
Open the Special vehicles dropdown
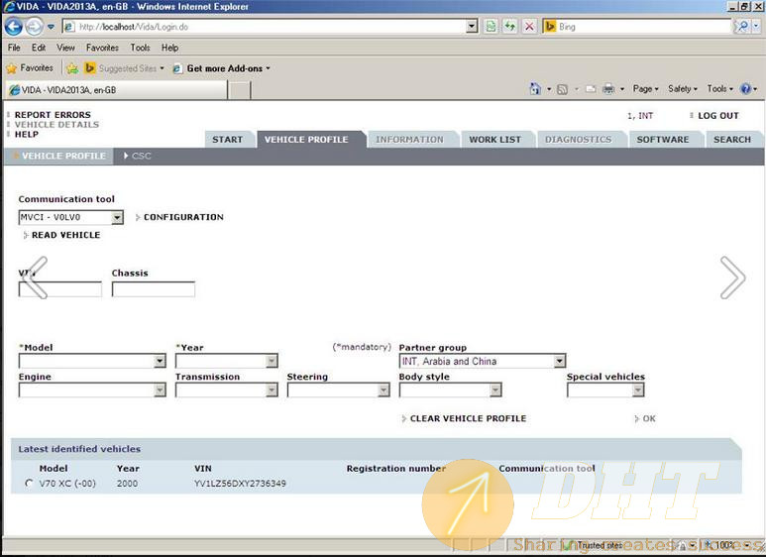[605, 390]
